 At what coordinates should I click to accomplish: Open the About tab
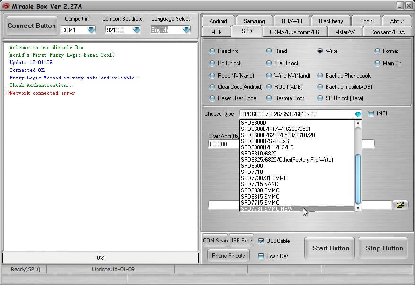click(x=397, y=21)
